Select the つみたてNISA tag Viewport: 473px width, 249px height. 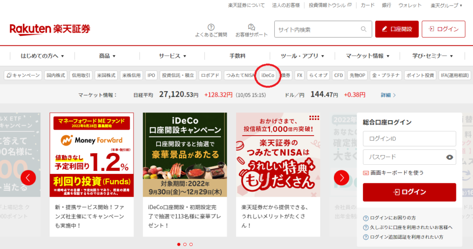240,75
